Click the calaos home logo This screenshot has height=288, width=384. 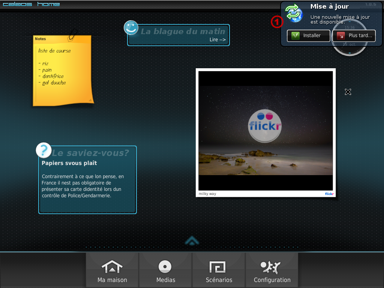pyautogui.click(x=31, y=4)
